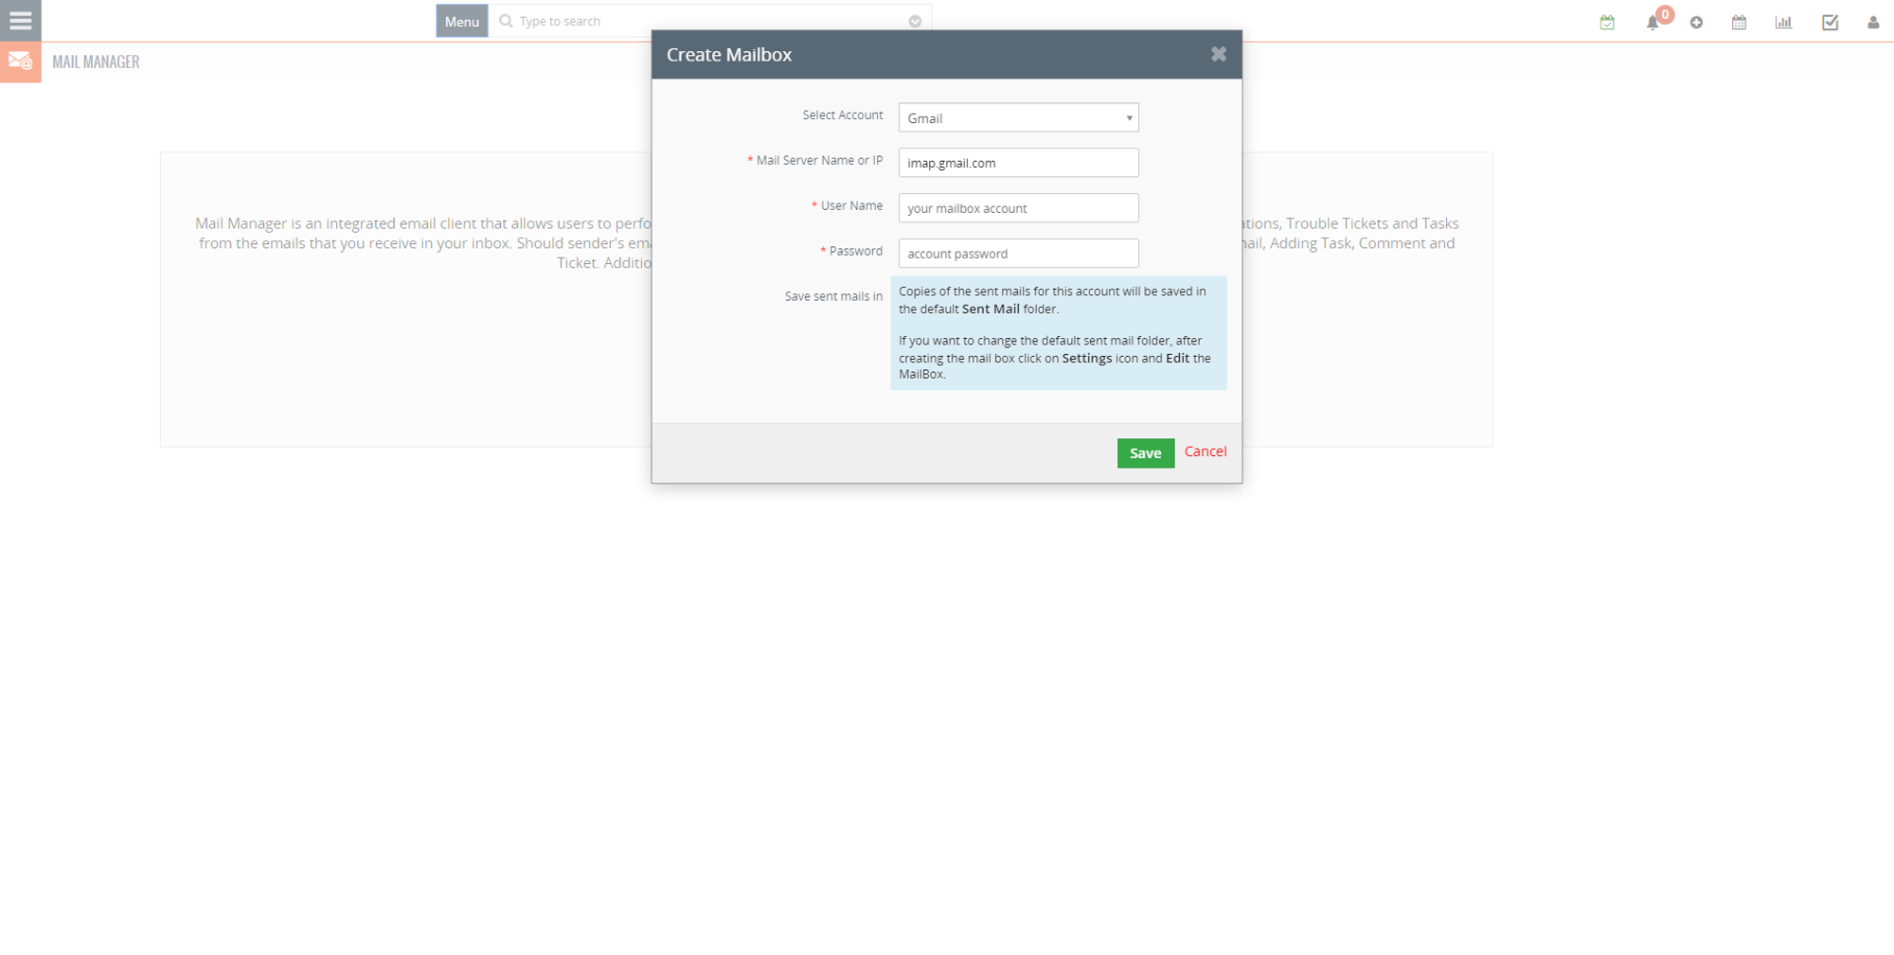This screenshot has width=1894, height=955.
Task: Cancel the Create Mailbox dialog
Action: tap(1206, 451)
